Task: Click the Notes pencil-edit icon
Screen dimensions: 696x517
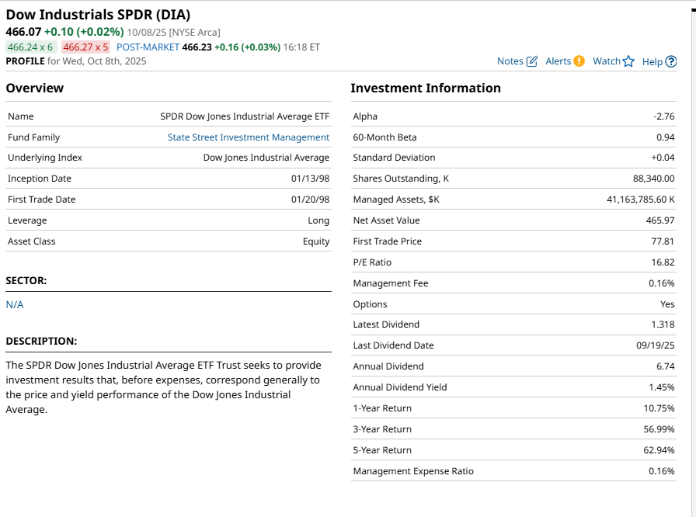Action: click(x=532, y=61)
